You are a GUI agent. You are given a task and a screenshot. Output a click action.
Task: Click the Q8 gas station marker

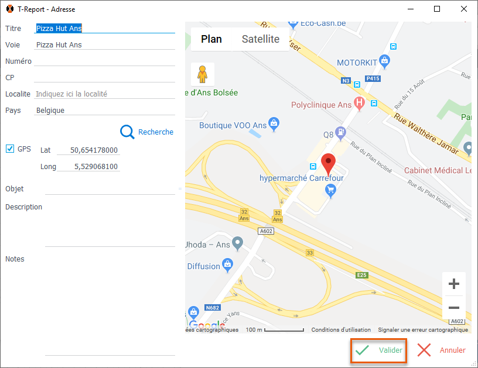coord(340,132)
